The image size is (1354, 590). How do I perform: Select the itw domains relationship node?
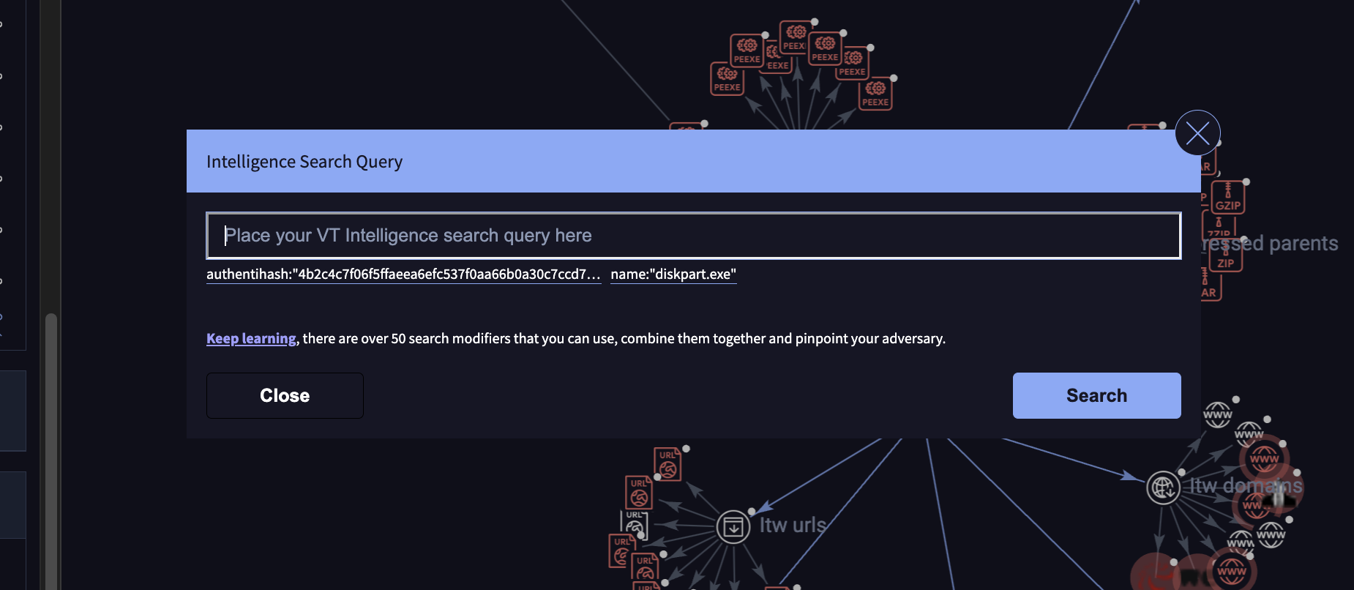(x=1163, y=488)
